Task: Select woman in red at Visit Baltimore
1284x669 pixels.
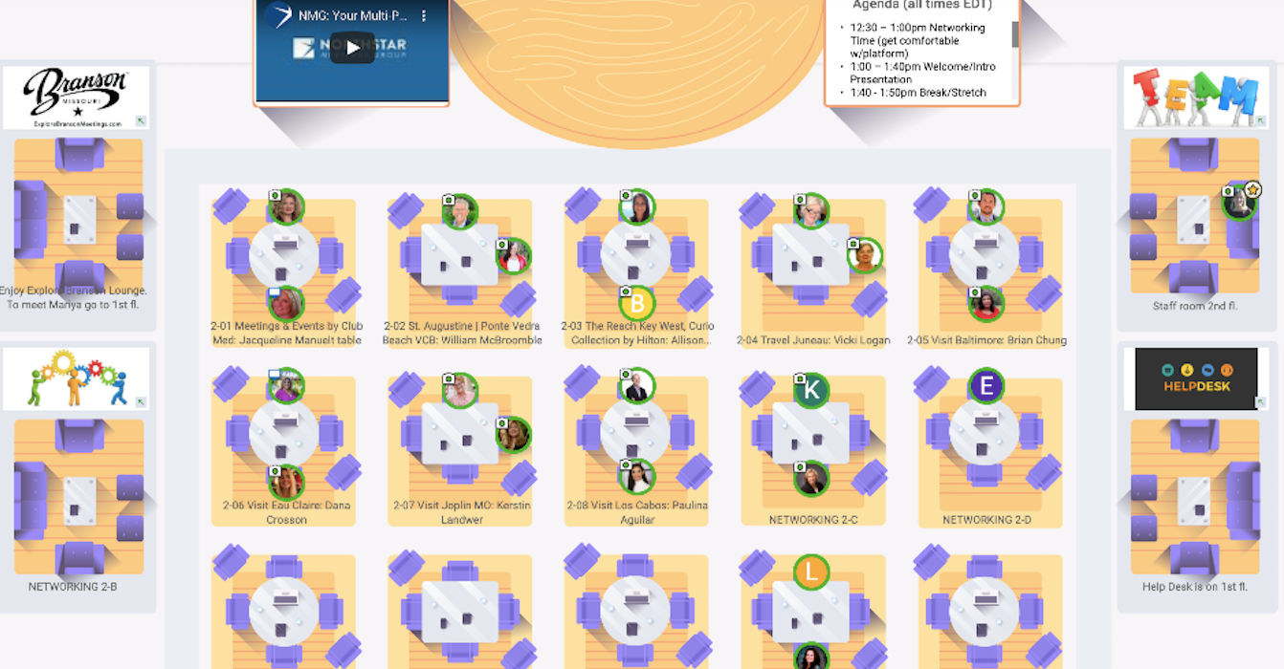Action: (x=985, y=304)
